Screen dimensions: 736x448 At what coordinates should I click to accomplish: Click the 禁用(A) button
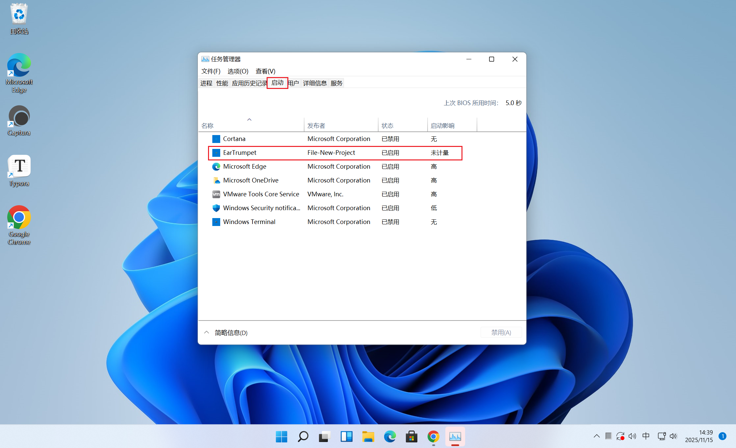(x=501, y=333)
